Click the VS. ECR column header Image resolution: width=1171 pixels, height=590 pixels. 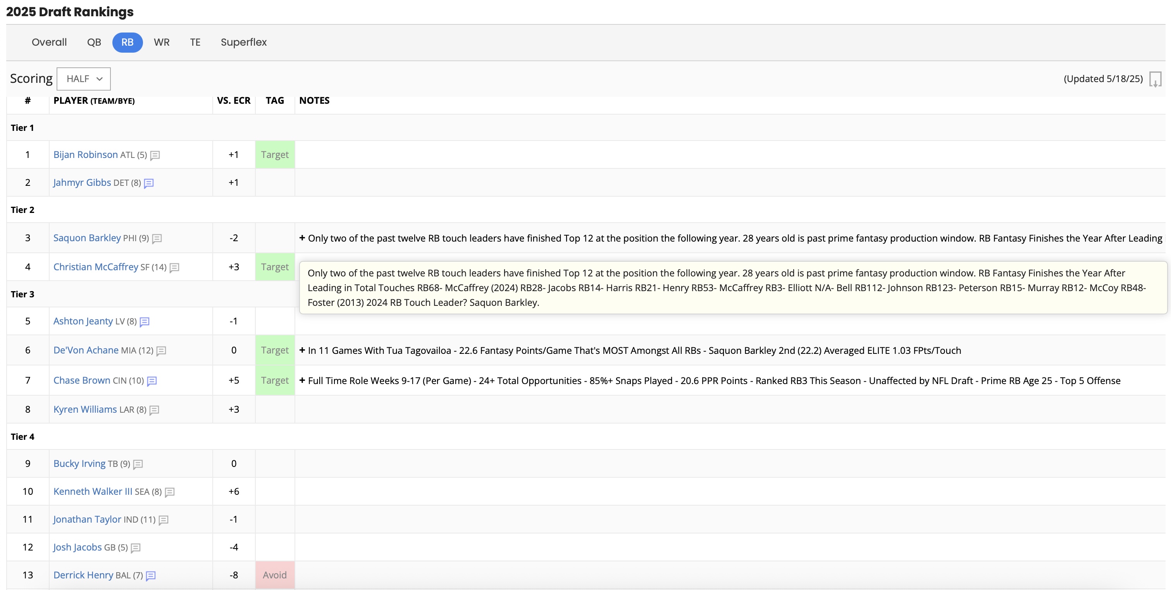(x=234, y=100)
